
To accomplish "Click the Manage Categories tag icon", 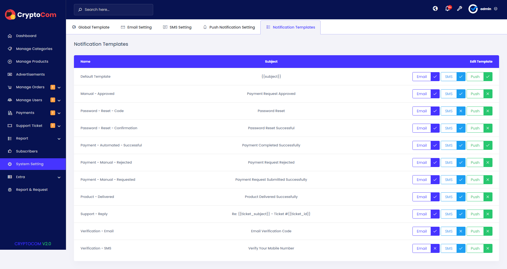I will point(10,49).
